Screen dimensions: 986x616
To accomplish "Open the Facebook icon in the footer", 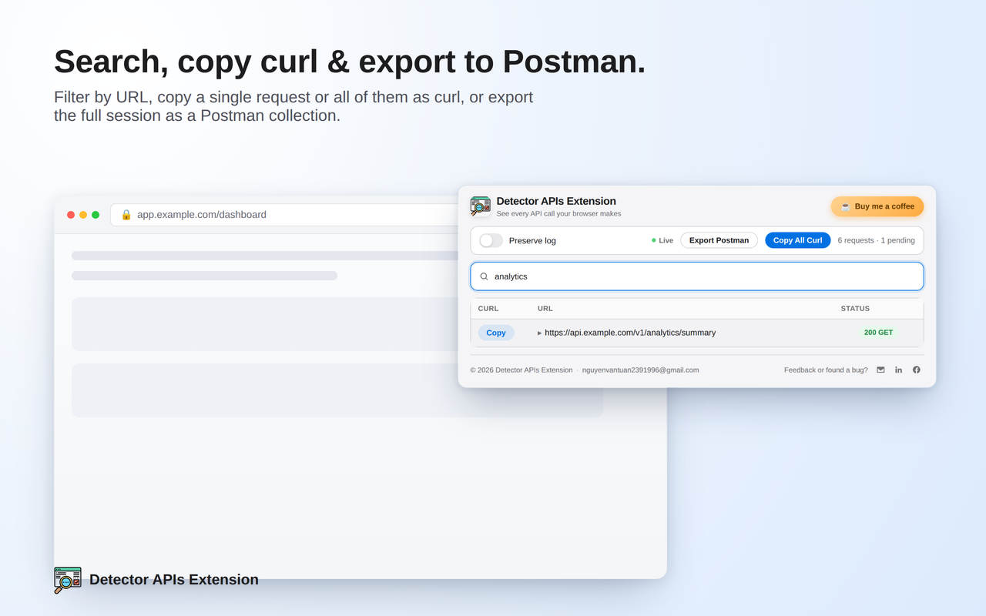I will (x=917, y=370).
